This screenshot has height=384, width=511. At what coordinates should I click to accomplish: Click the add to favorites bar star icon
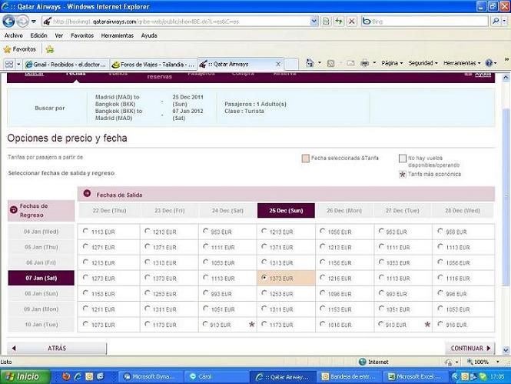pos(49,49)
